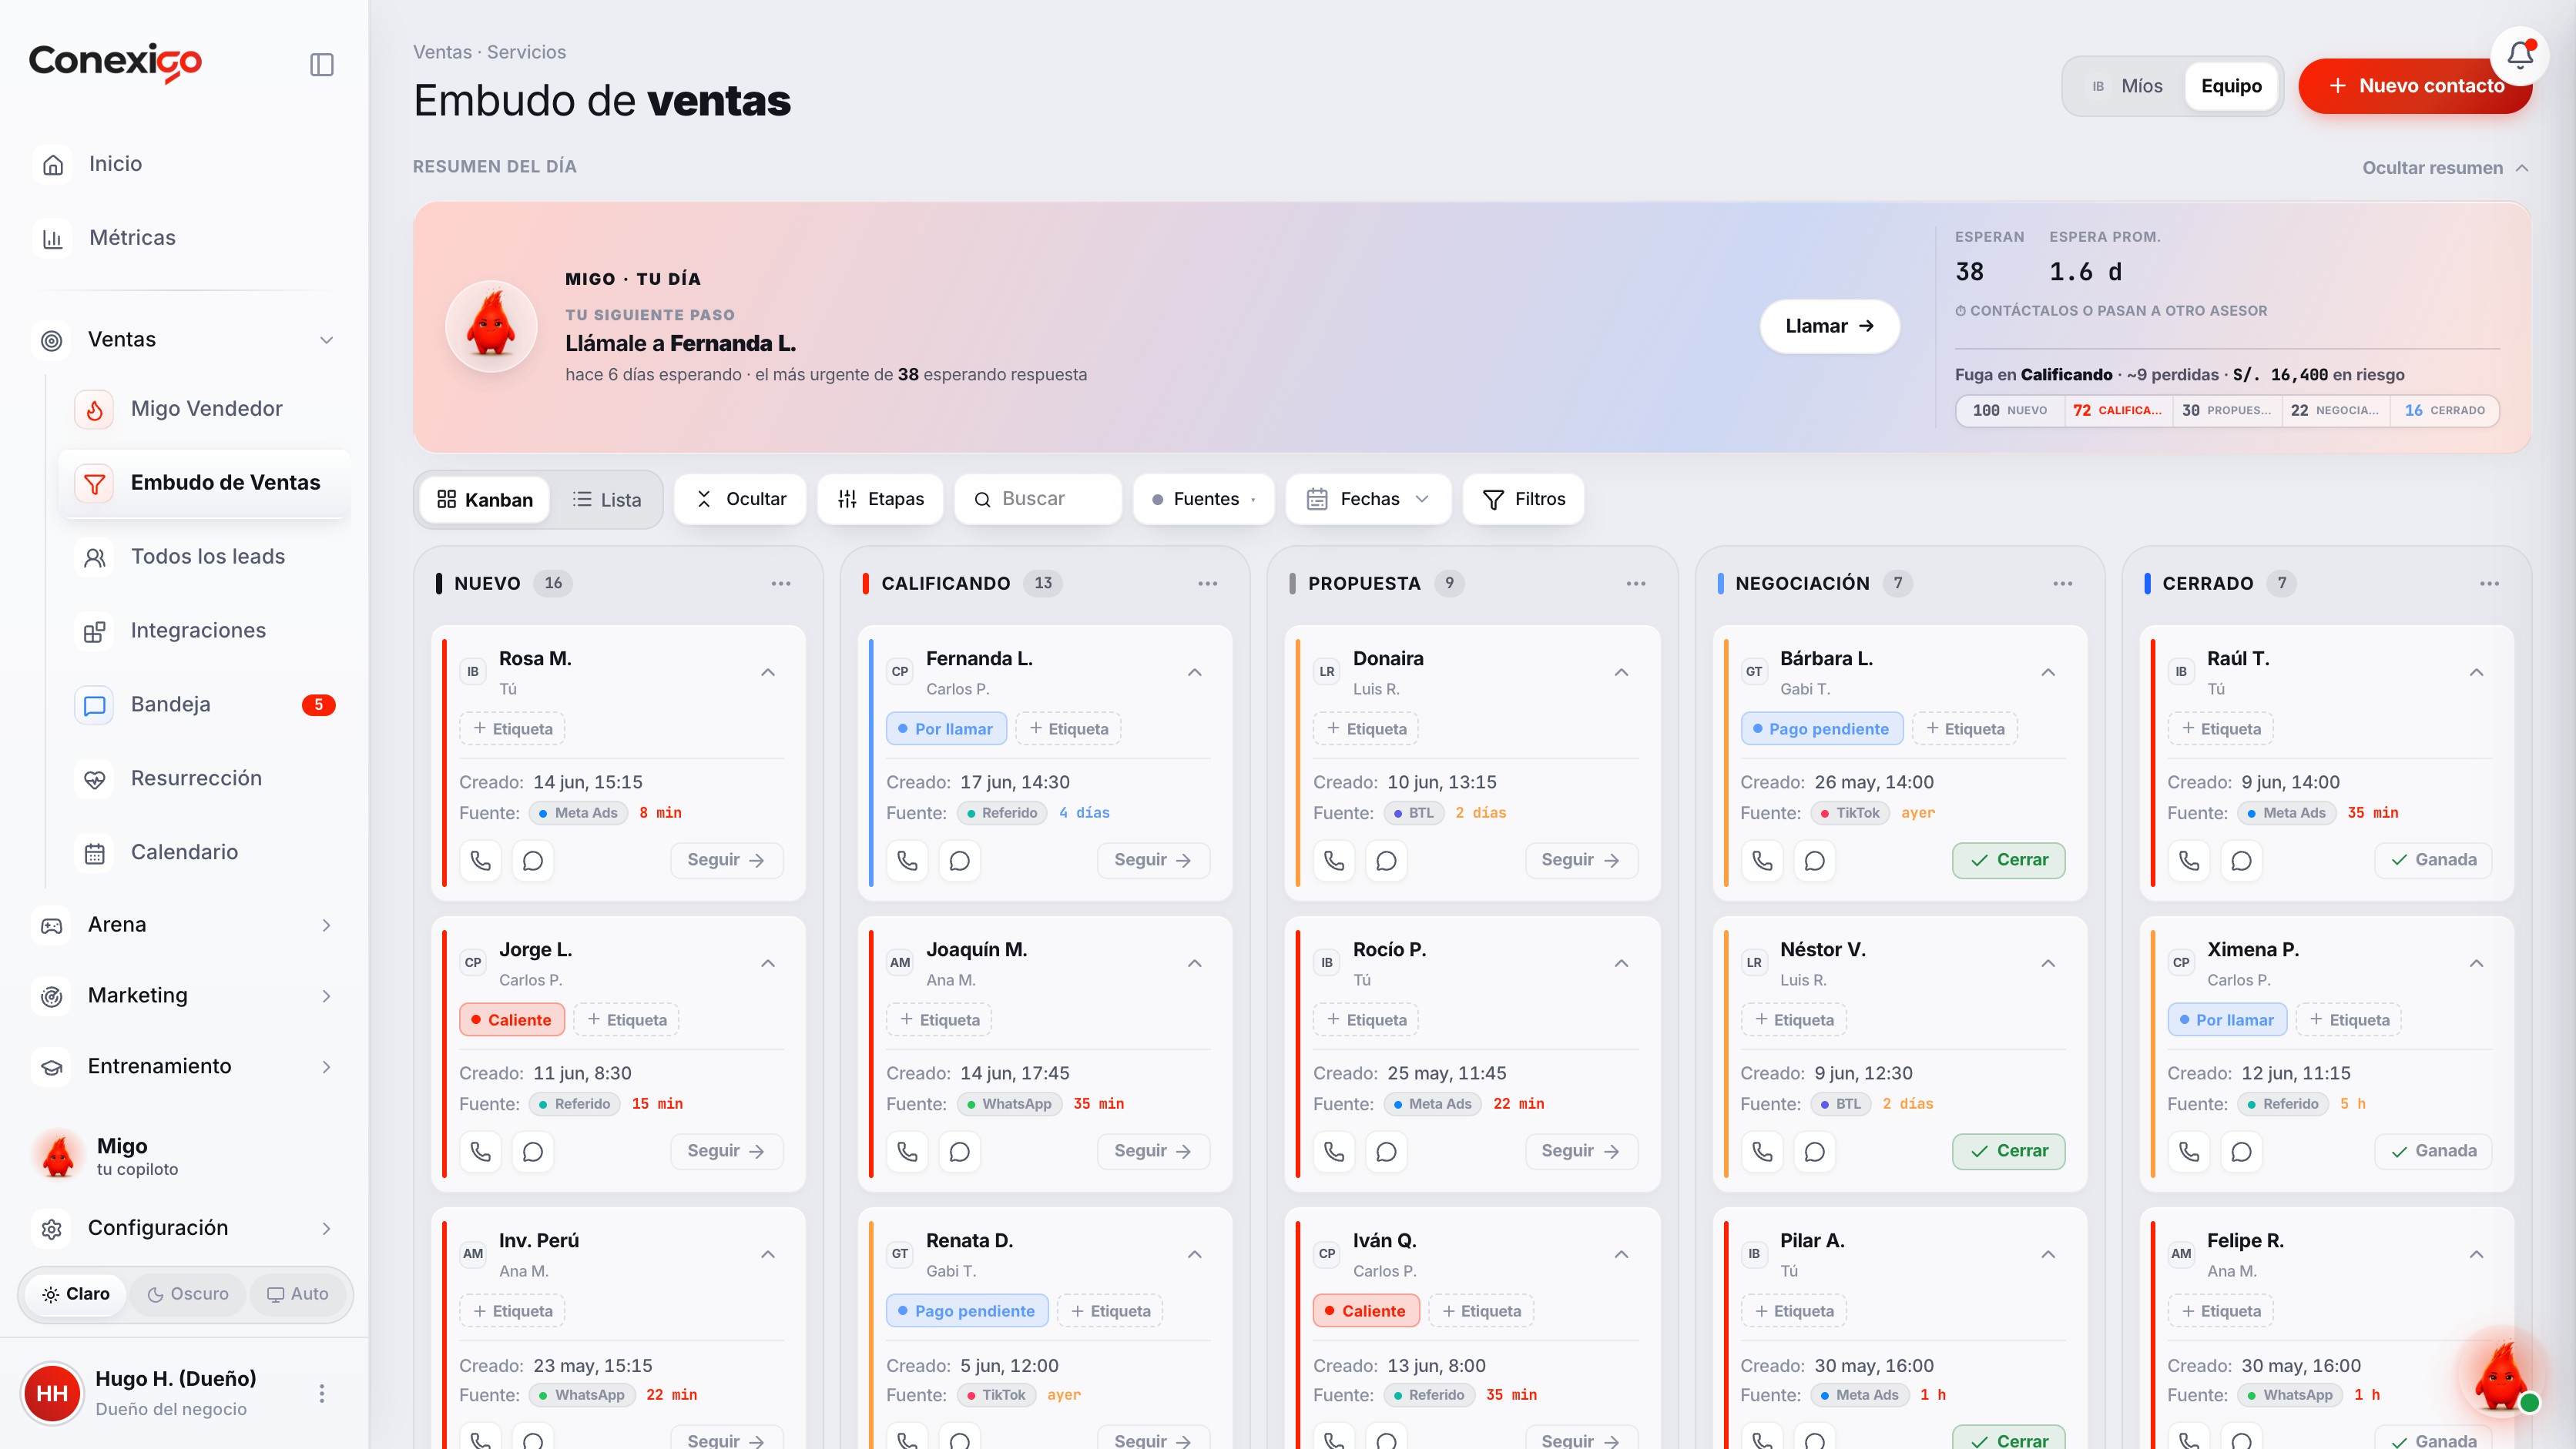The height and width of the screenshot is (1449, 2576).
Task: Collapse the sidebar panel icon
Action: [321, 64]
